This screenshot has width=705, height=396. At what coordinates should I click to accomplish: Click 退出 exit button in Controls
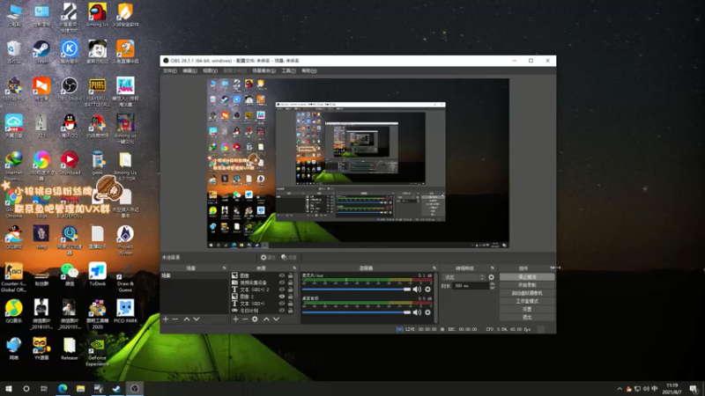pyautogui.click(x=527, y=318)
